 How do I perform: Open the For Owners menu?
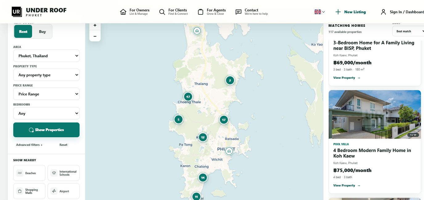coord(135,12)
